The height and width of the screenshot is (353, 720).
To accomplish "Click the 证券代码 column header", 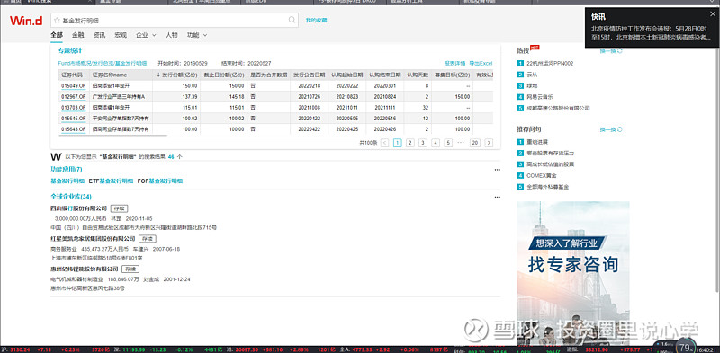I will pos(74,75).
